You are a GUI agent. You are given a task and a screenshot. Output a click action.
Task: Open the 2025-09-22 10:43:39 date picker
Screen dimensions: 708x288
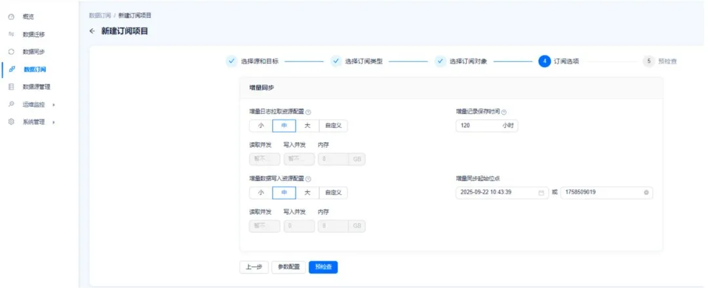pos(495,193)
